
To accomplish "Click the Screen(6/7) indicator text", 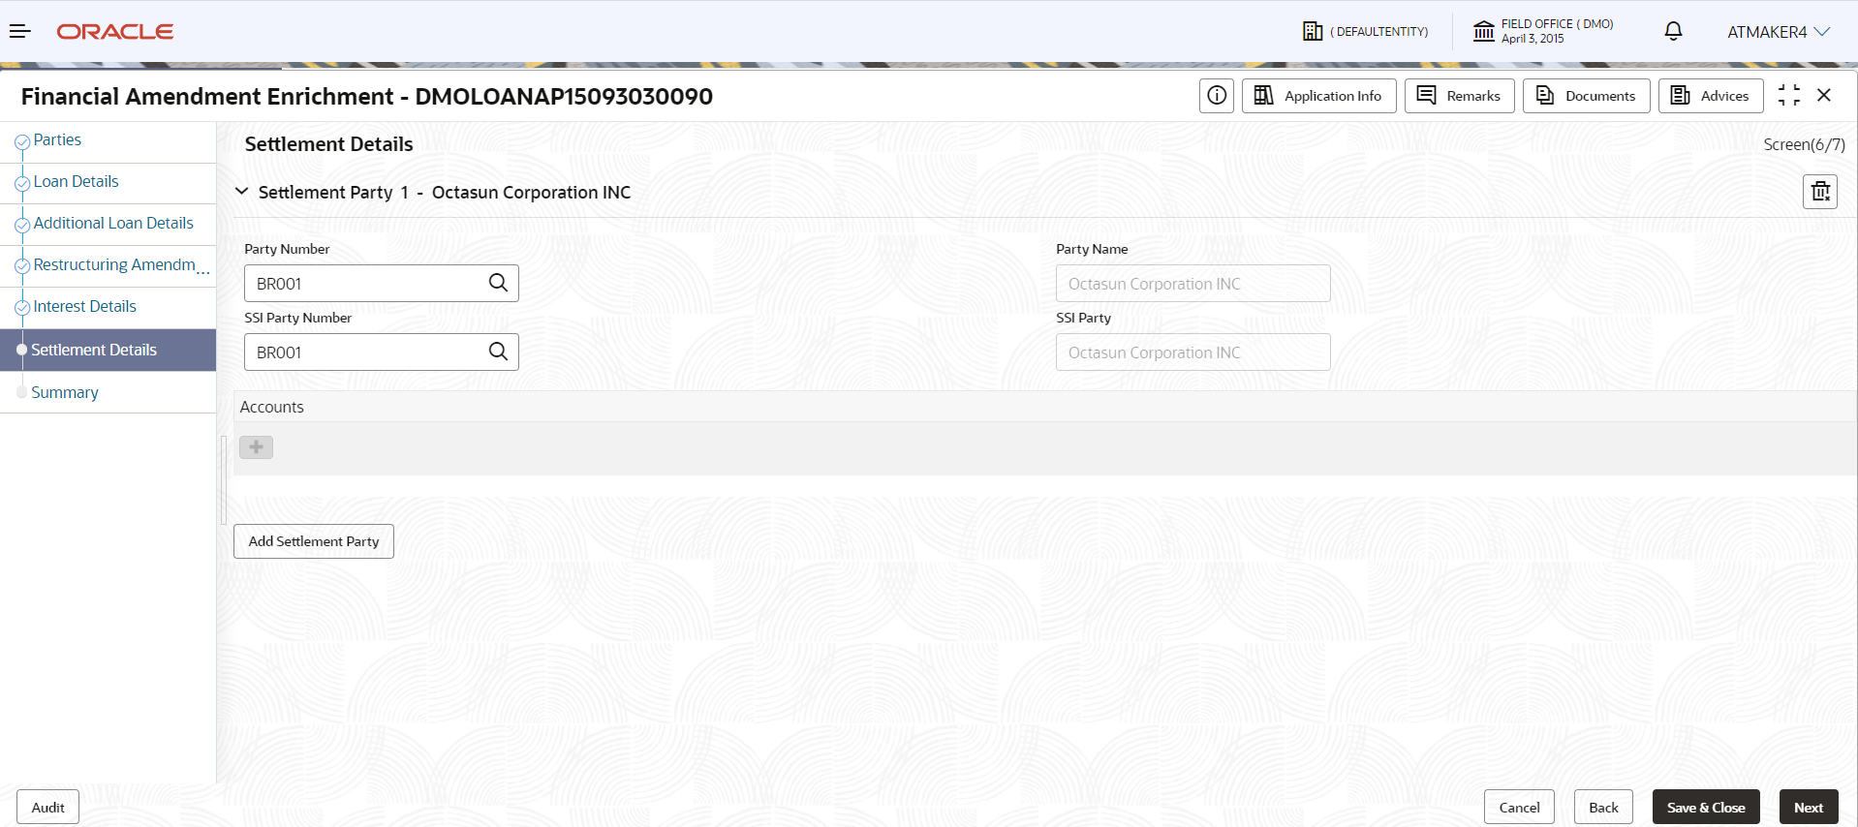I will tap(1804, 144).
